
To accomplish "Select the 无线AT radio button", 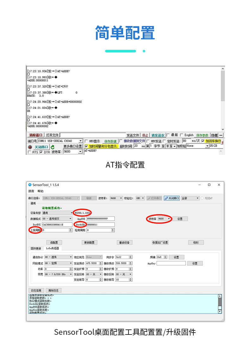I will [202, 198].
